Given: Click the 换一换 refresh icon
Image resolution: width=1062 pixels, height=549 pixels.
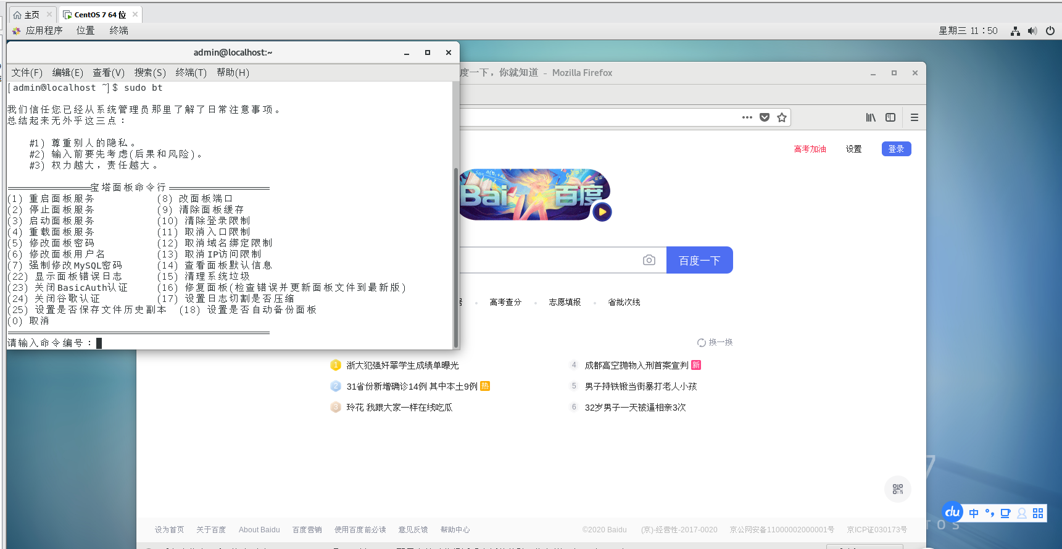Looking at the screenshot, I should click(702, 343).
